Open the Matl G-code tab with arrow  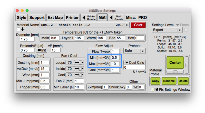click(116, 17)
